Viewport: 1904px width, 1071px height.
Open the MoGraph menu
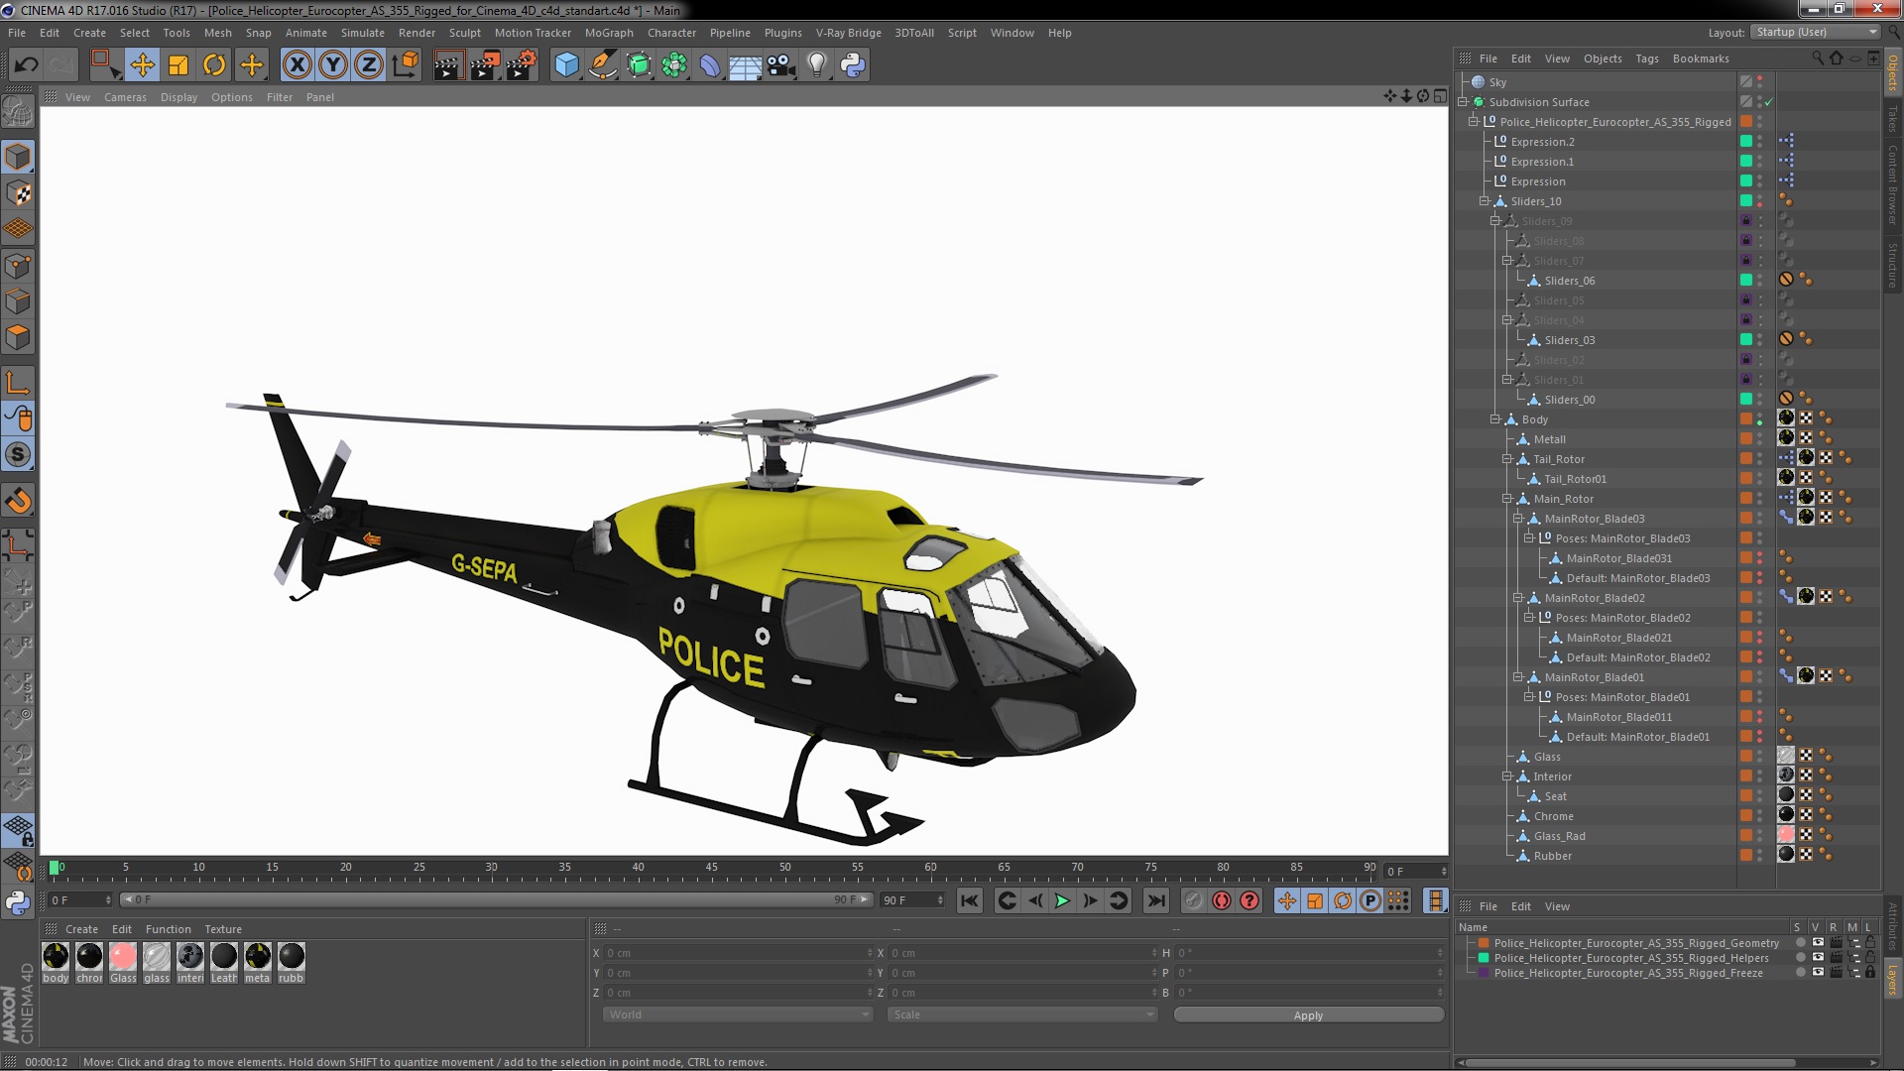click(x=608, y=33)
